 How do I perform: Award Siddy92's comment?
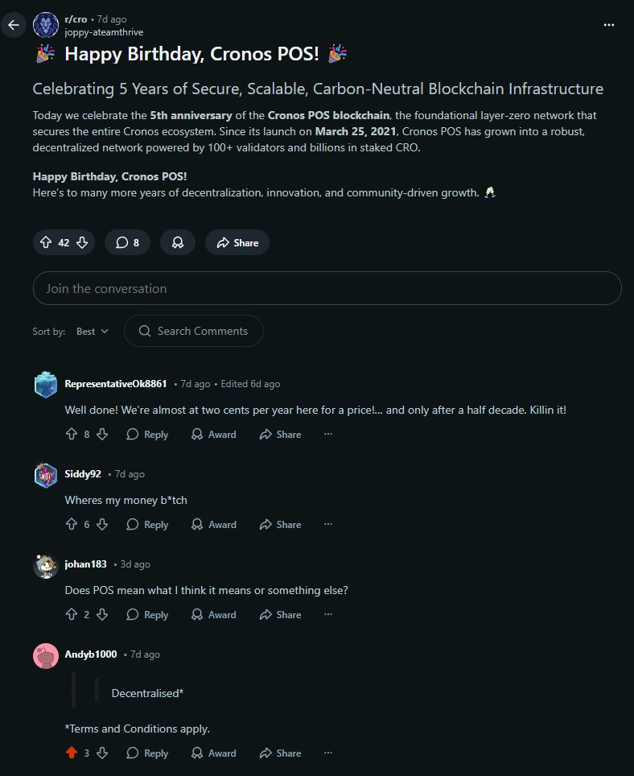(x=214, y=525)
